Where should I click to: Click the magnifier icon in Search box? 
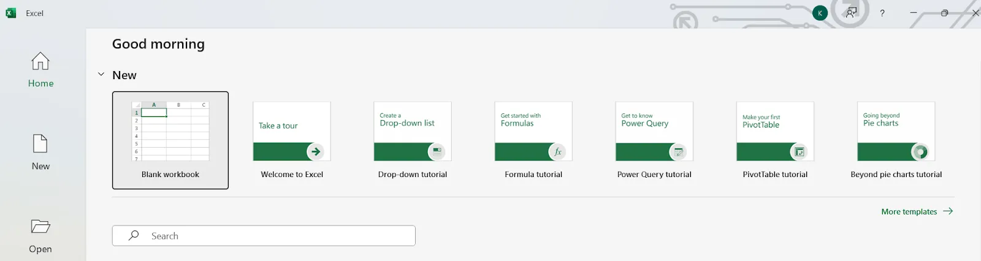134,235
